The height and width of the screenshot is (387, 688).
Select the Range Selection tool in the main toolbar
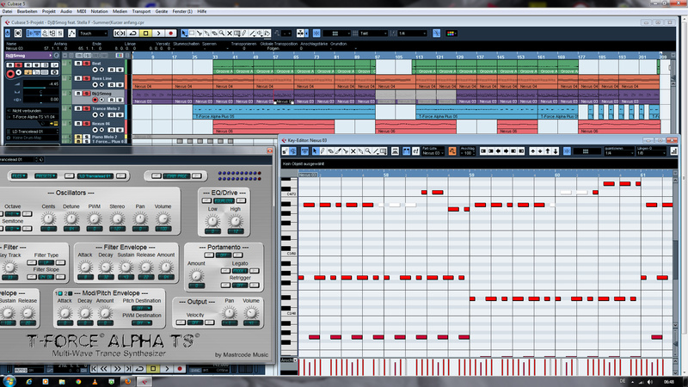pyautogui.click(x=192, y=34)
